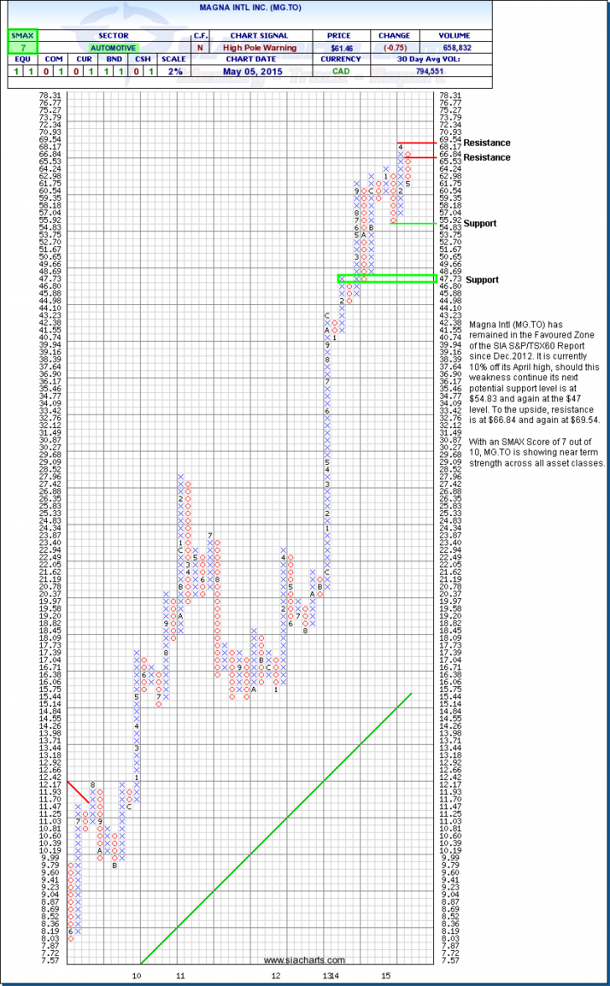Click the upper red Resistance label
Viewport: 610px width, 986px height.
[x=486, y=143]
